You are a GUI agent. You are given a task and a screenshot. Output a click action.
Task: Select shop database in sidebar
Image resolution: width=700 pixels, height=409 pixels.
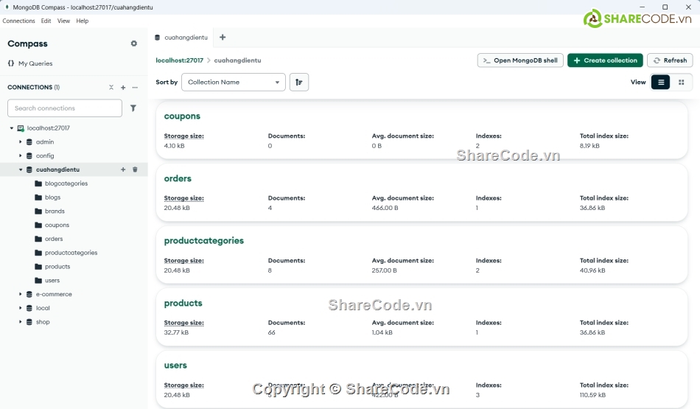[43, 322]
